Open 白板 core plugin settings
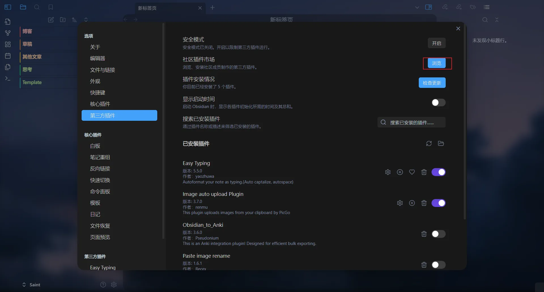 pyautogui.click(x=119, y=146)
